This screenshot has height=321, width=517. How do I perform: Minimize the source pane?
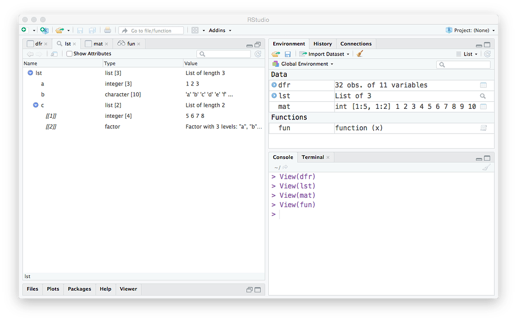coord(250,45)
